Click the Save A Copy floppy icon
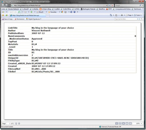This screenshot has height=130, width=146. (3, 19)
